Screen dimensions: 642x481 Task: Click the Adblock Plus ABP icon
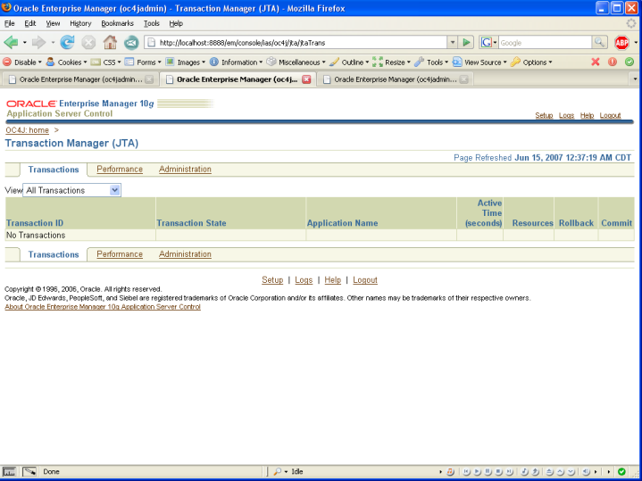pyautogui.click(x=621, y=43)
